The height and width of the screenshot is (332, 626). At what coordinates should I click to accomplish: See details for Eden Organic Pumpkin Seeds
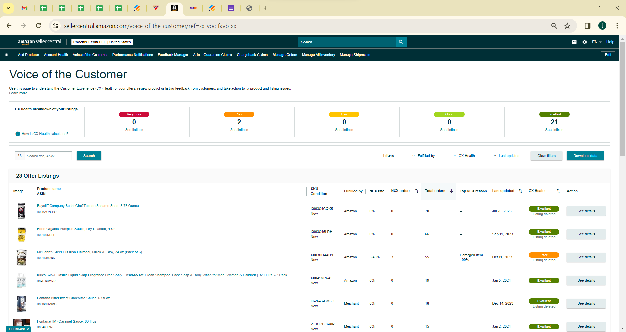pos(586,234)
